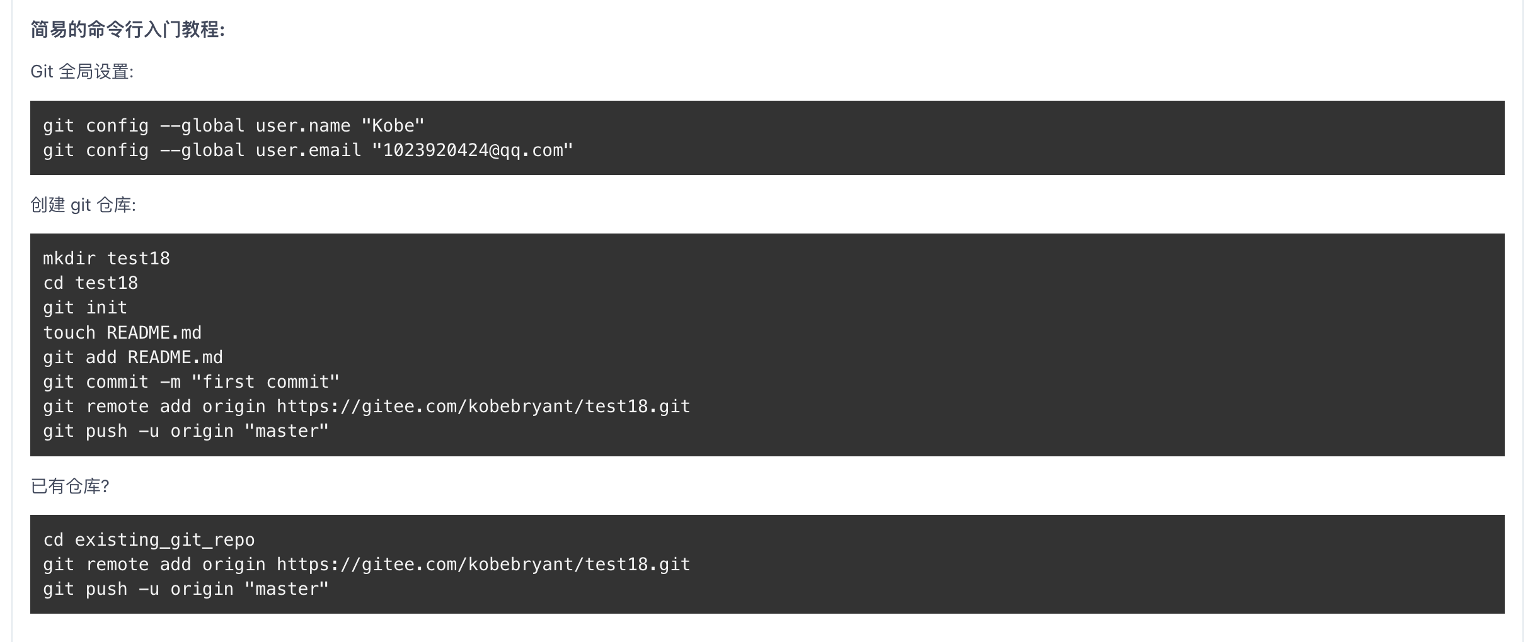Click git push line in second code block

[x=186, y=431]
